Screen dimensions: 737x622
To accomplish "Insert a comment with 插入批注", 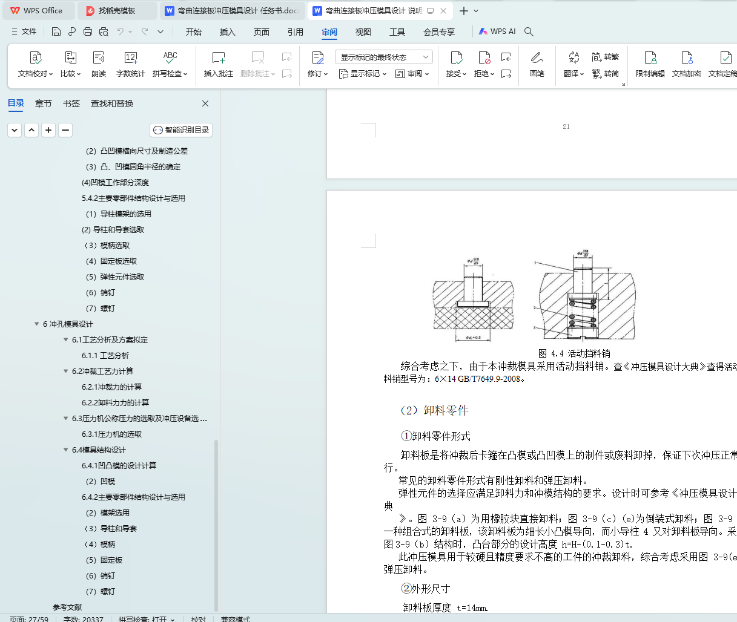I will click(218, 64).
